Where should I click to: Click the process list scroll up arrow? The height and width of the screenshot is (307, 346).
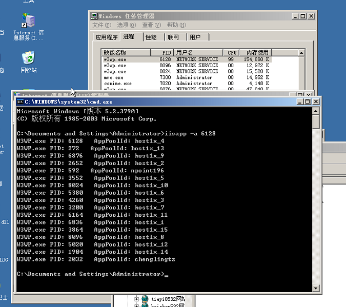tap(301, 53)
